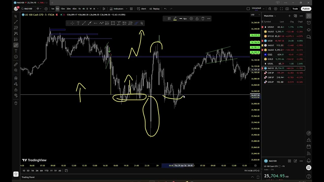Select the text tool in left sidebar
This screenshot has width=324, height=182.
point(16,51)
